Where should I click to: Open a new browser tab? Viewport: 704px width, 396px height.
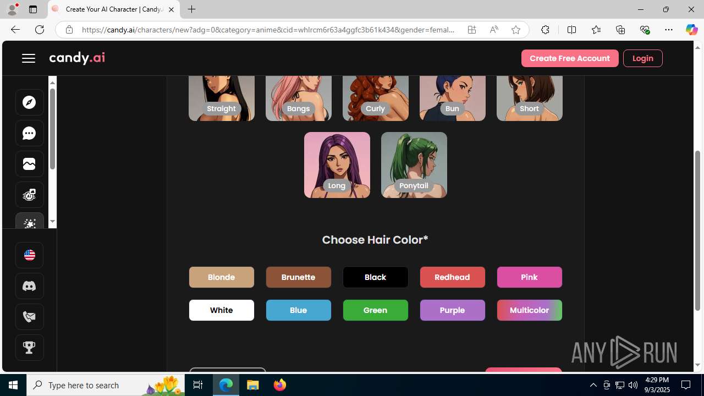(191, 9)
